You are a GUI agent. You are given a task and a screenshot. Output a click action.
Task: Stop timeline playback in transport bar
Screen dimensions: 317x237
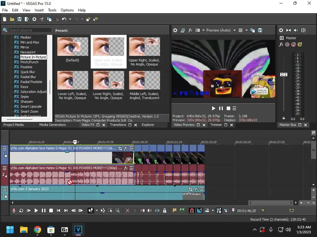[x=51, y=210]
